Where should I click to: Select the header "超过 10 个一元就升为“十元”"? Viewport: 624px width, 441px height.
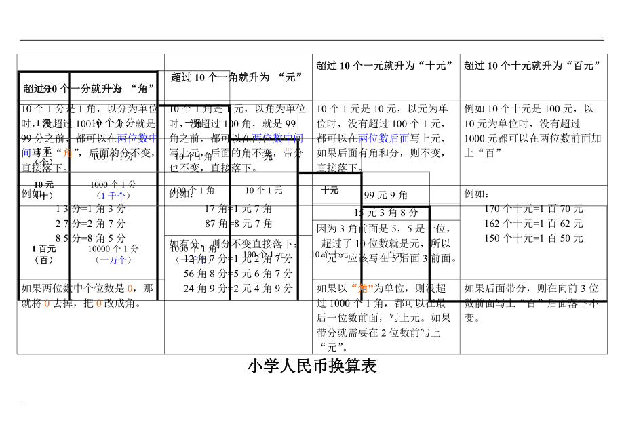tap(384, 66)
